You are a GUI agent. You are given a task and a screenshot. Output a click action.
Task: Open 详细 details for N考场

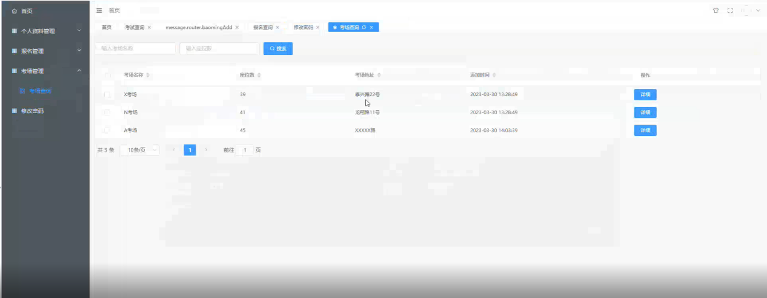click(645, 112)
